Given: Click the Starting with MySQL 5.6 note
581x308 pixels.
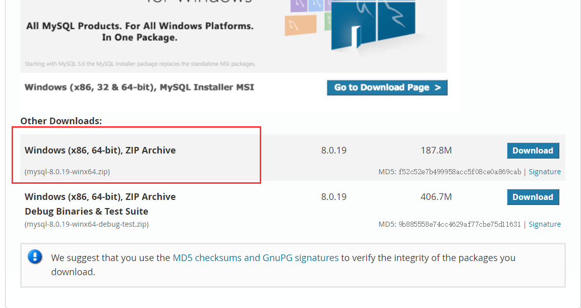Looking at the screenshot, I should coord(140,64).
